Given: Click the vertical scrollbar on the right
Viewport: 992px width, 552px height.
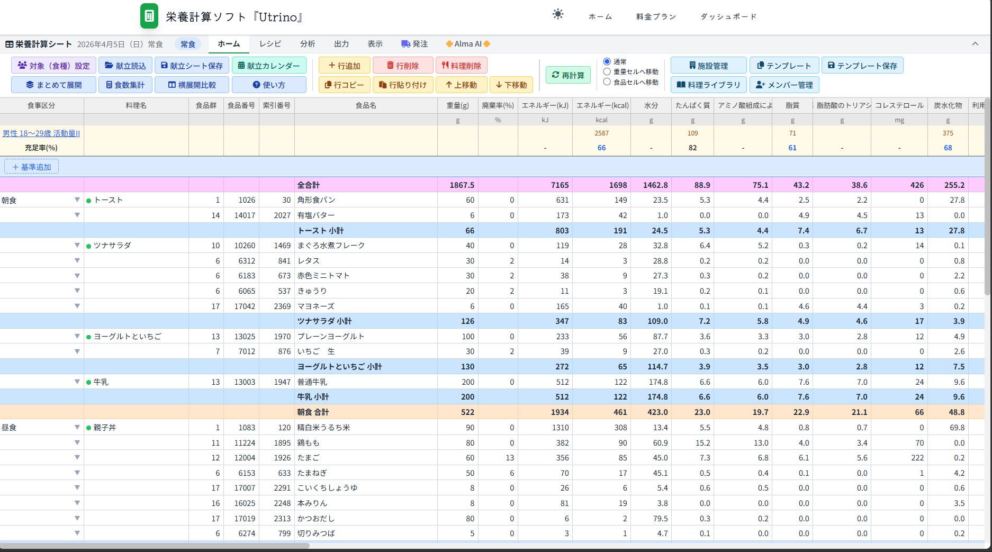Looking at the screenshot, I should 988,197.
